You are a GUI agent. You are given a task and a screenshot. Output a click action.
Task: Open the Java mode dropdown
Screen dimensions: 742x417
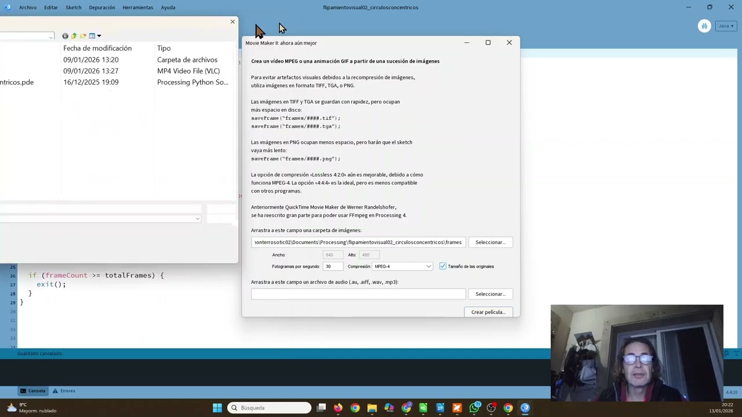725,26
